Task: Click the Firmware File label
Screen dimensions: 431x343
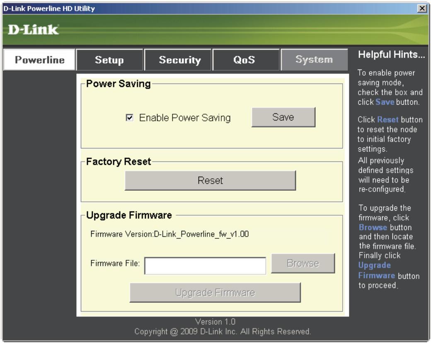Action: pos(115,264)
